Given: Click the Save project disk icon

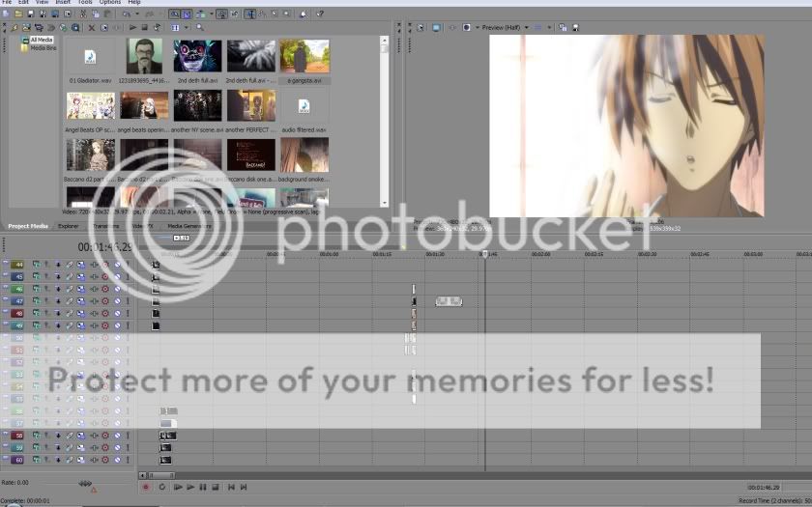Looking at the screenshot, I should [x=31, y=14].
